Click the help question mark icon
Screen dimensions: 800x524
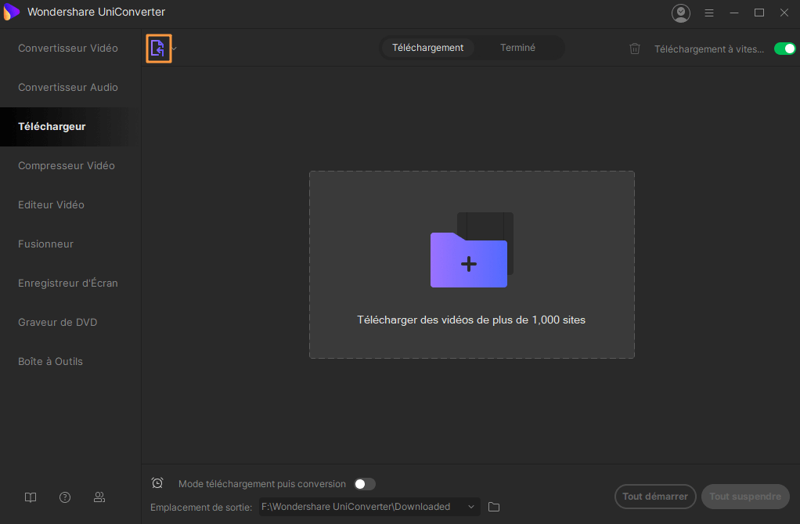(x=65, y=497)
